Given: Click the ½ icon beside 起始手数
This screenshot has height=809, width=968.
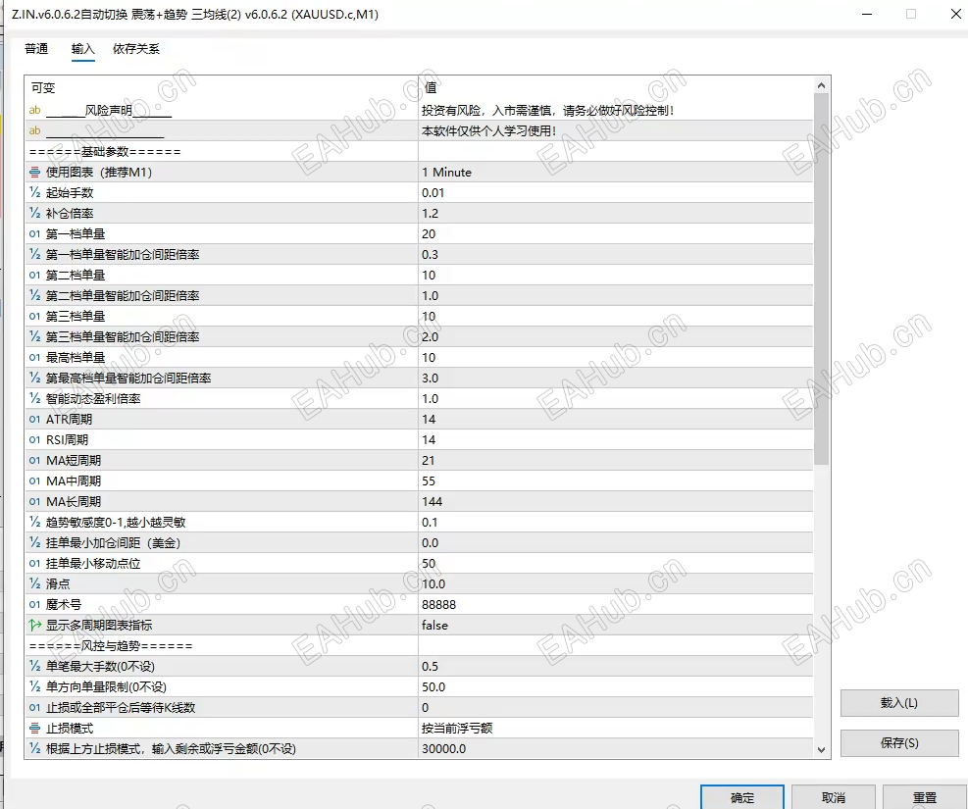Looking at the screenshot, I should pyautogui.click(x=34, y=192).
